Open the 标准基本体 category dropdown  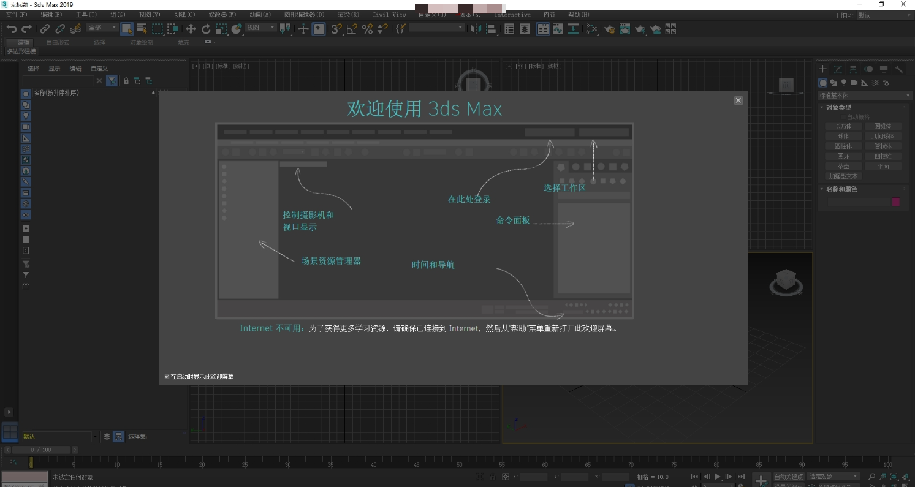865,96
